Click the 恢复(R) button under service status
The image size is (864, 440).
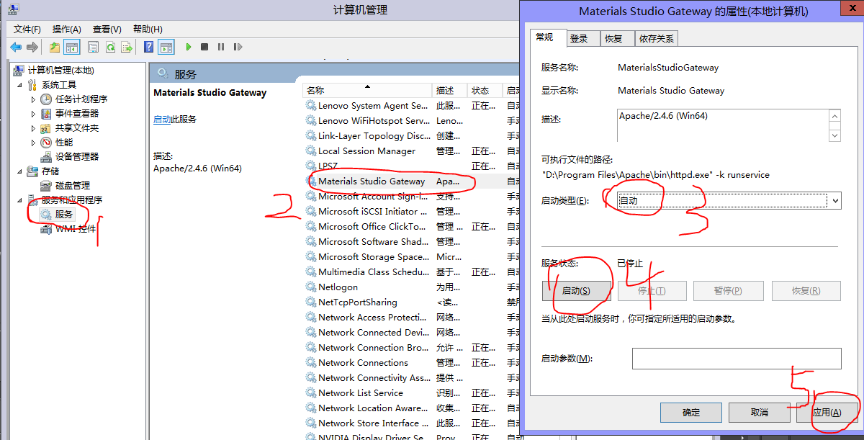(806, 291)
